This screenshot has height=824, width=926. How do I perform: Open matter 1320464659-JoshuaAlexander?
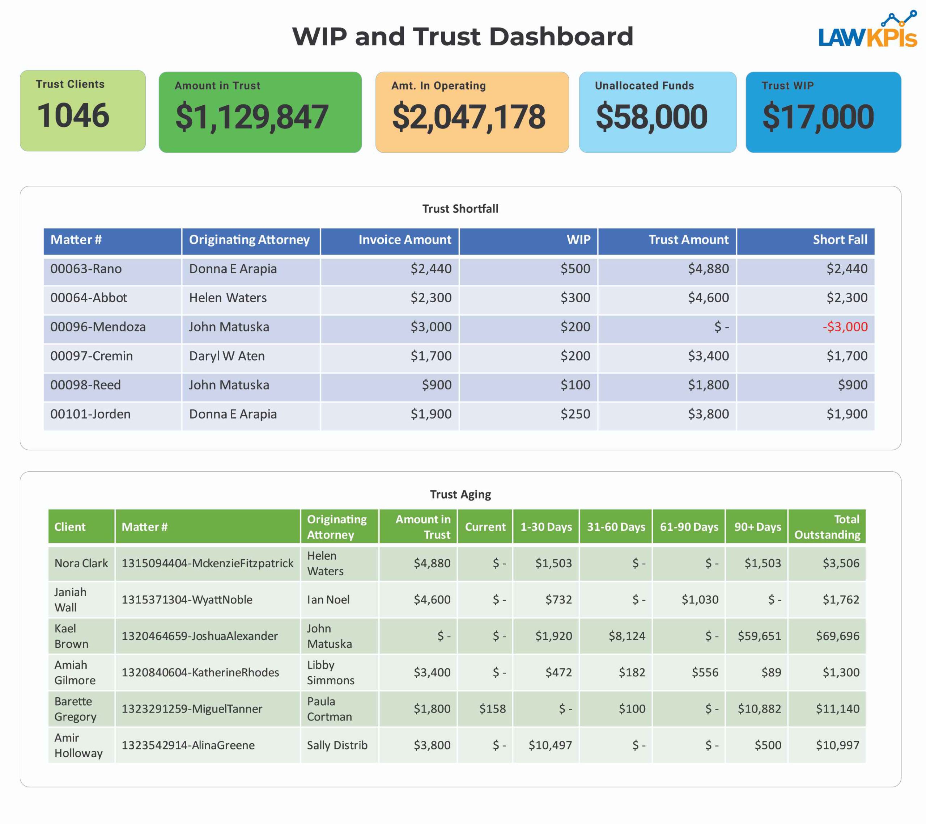click(x=199, y=636)
